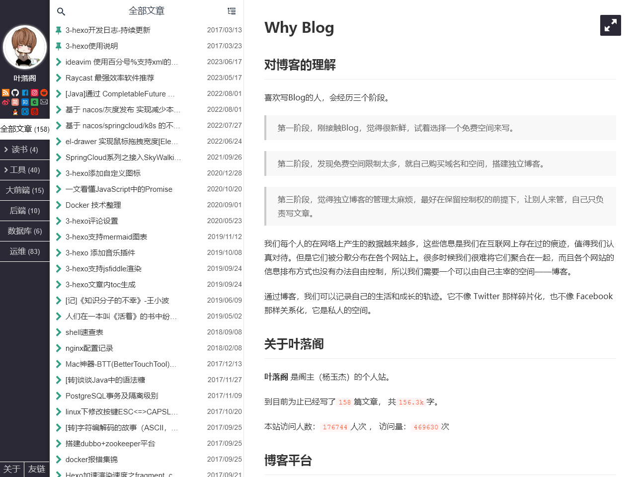Open article 3-hexo支持mermaid图表
The image size is (636, 477).
106,237
